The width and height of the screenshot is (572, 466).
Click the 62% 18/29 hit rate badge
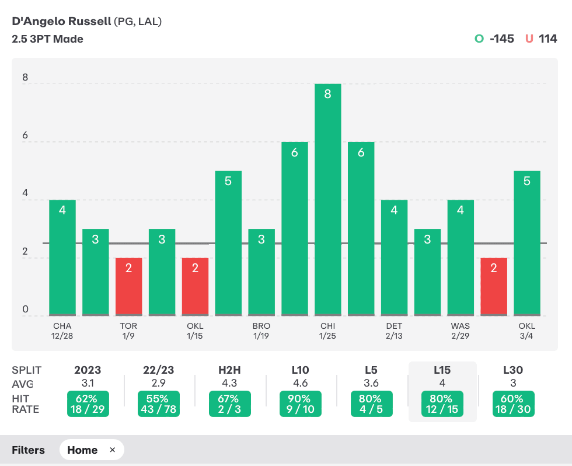coord(88,404)
